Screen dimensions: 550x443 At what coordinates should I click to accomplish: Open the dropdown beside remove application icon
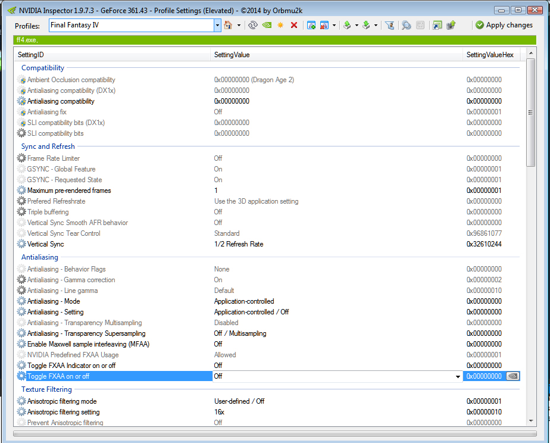coord(334,25)
